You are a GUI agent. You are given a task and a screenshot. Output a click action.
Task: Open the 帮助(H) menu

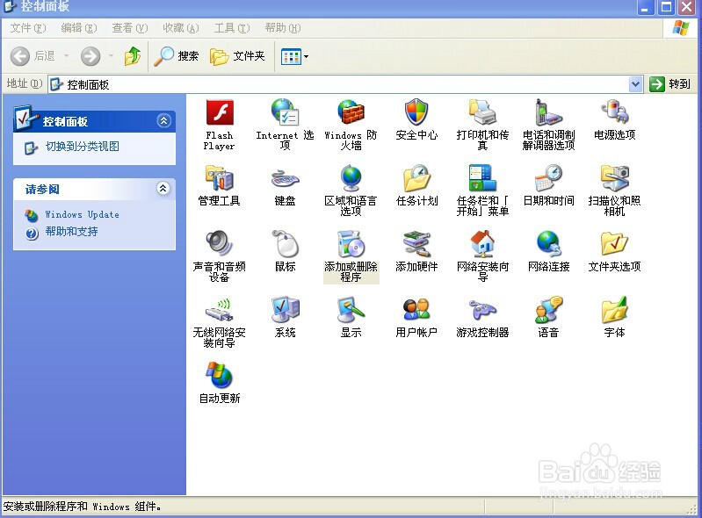point(283,28)
